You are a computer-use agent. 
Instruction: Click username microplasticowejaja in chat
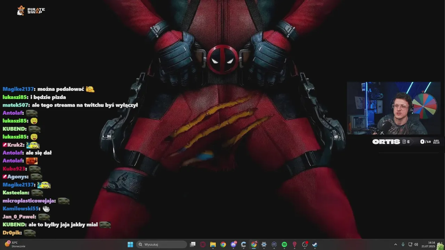pos(29,201)
